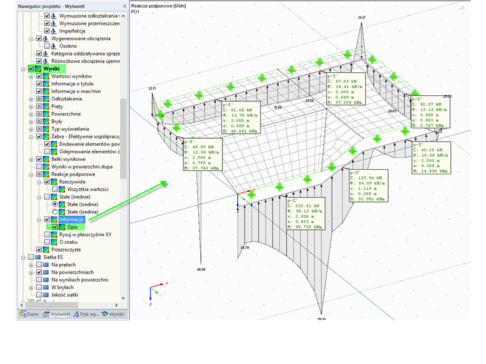Collapse the Zebra node
Image resolution: width=486 pixels, height=364 pixels.
(x=31, y=137)
